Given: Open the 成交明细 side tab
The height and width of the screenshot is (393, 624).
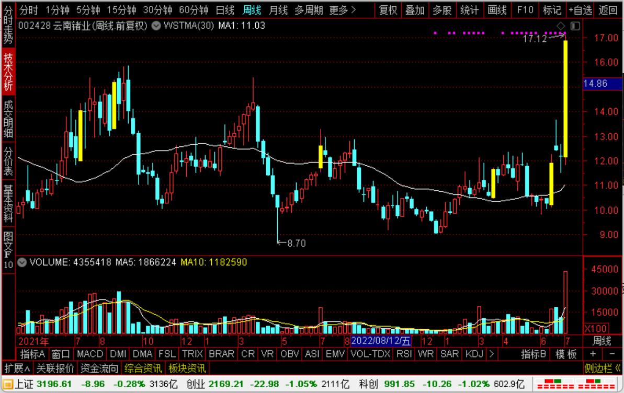Looking at the screenshot, I should [8, 118].
